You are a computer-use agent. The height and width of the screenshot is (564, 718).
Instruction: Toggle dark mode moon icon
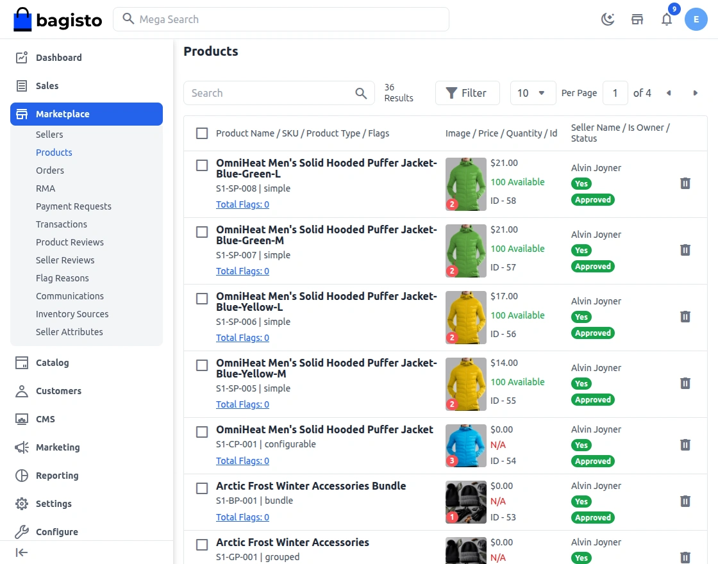coord(608,19)
